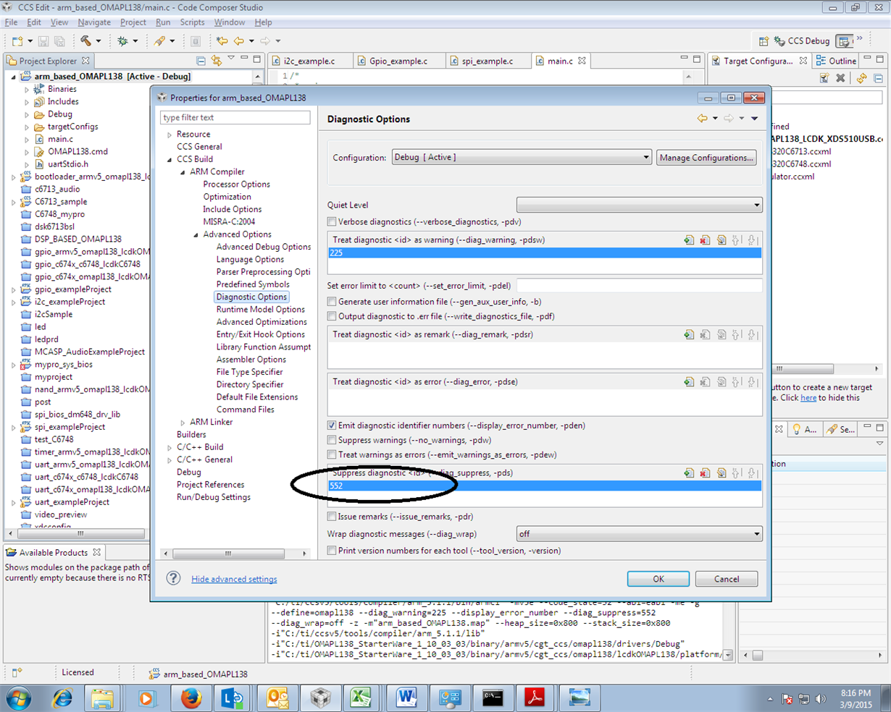Check Generate user information file
This screenshot has height=712, width=891.
coord(332,302)
